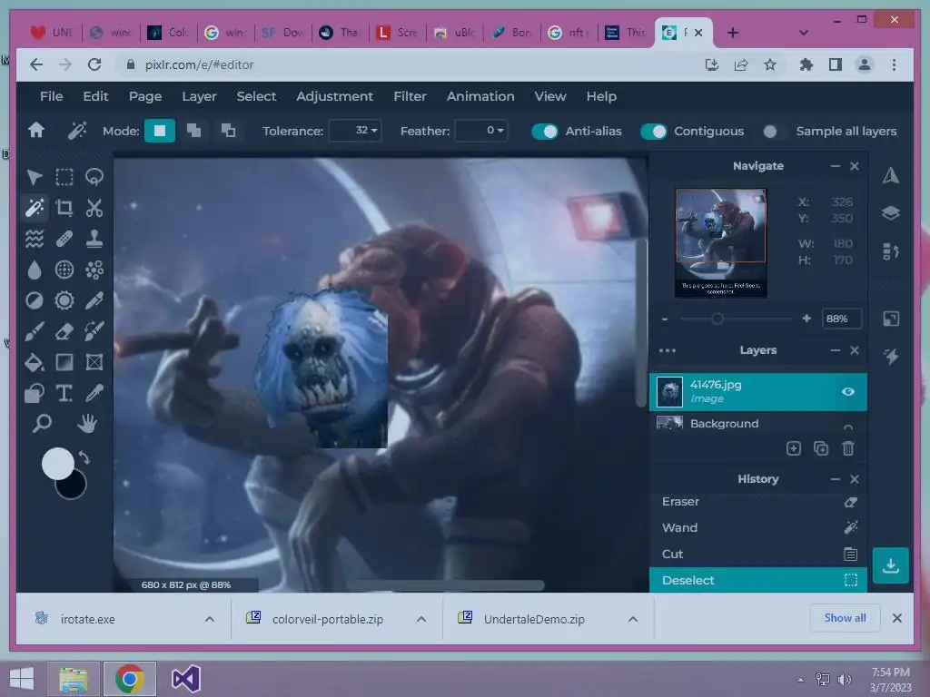Select the Heal bandage tool
Screen dimensions: 930x697
click(64, 239)
